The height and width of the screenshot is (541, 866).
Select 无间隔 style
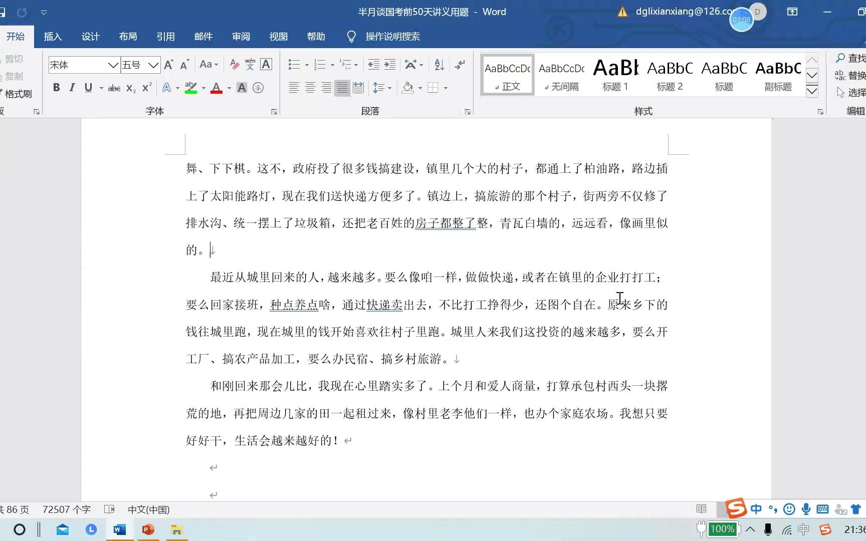(x=562, y=75)
